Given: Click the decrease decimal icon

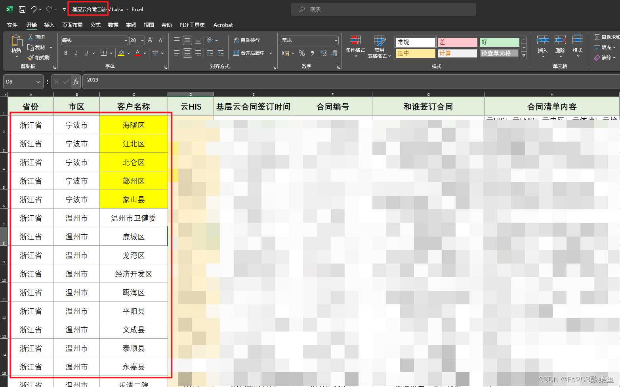Looking at the screenshot, I should pyautogui.click(x=334, y=53).
